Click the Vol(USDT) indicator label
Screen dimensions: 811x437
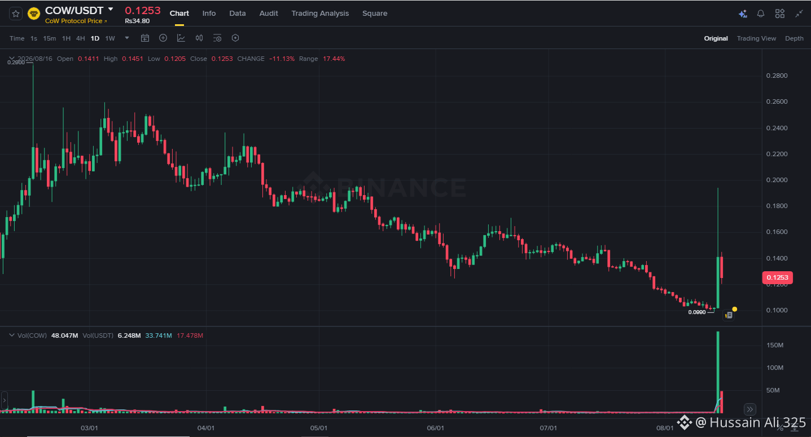coord(97,336)
